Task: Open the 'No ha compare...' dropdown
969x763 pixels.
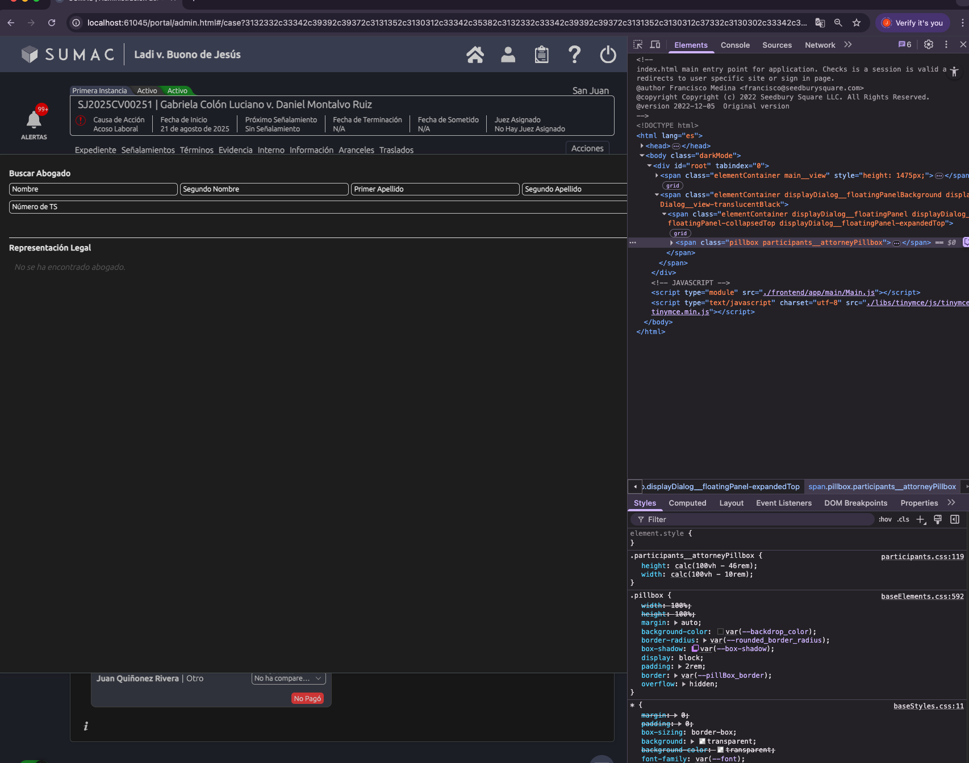Action: pyautogui.click(x=288, y=678)
